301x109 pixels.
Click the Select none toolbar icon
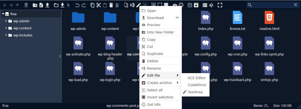(x=160, y=5)
